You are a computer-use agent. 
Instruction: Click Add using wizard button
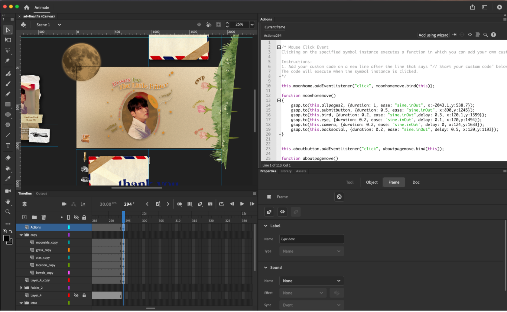[x=433, y=35]
